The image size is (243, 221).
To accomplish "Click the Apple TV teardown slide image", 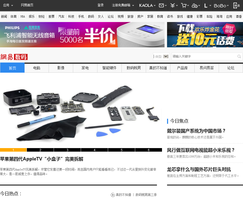I will pyautogui.click(x=81, y=113).
